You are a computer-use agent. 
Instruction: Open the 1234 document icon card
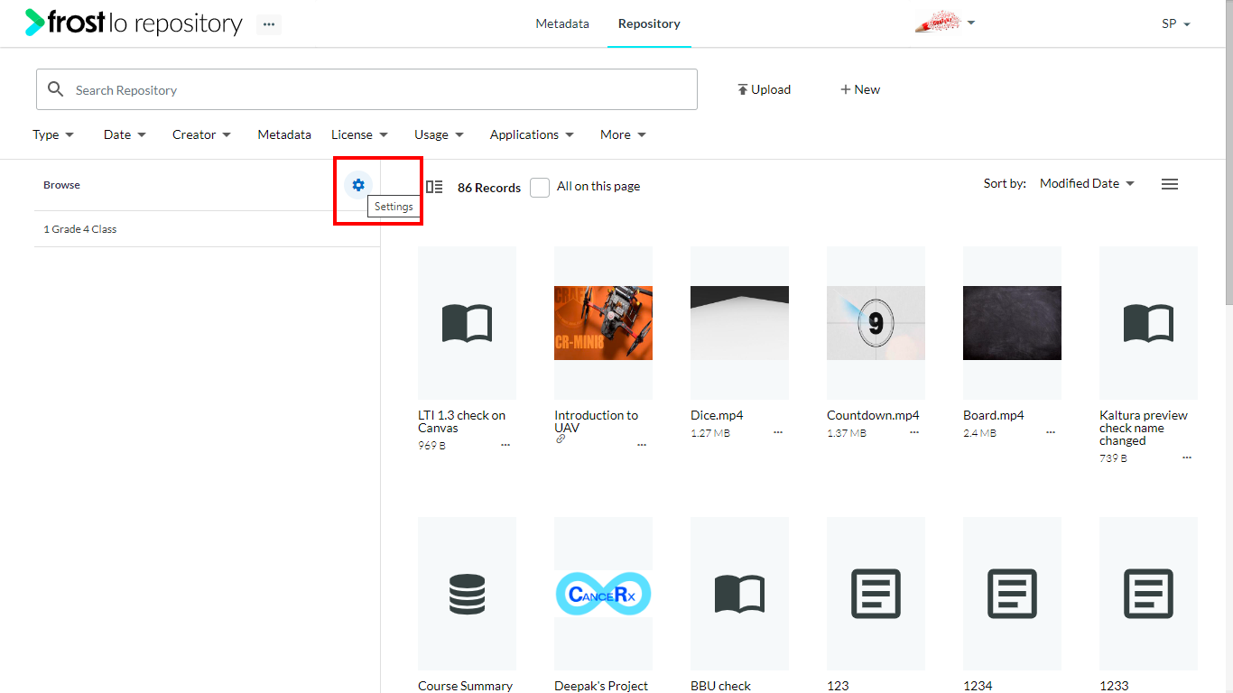click(1012, 594)
